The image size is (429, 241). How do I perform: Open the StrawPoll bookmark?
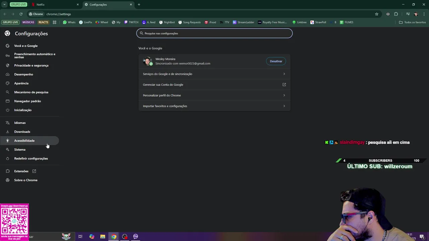coord(318,22)
